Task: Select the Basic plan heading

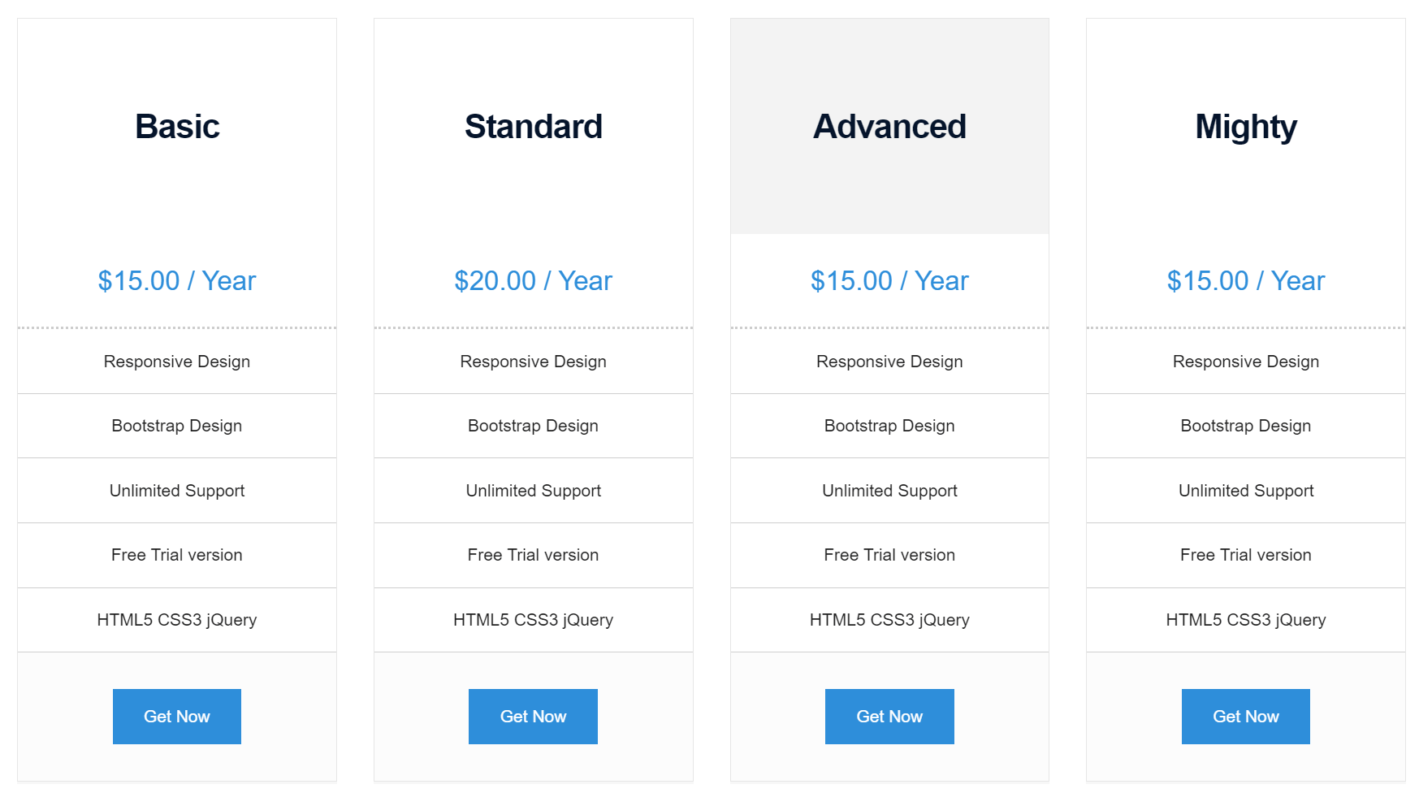Action: (x=177, y=127)
